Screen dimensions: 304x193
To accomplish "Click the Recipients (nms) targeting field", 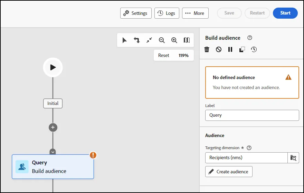I will (x=246, y=158).
